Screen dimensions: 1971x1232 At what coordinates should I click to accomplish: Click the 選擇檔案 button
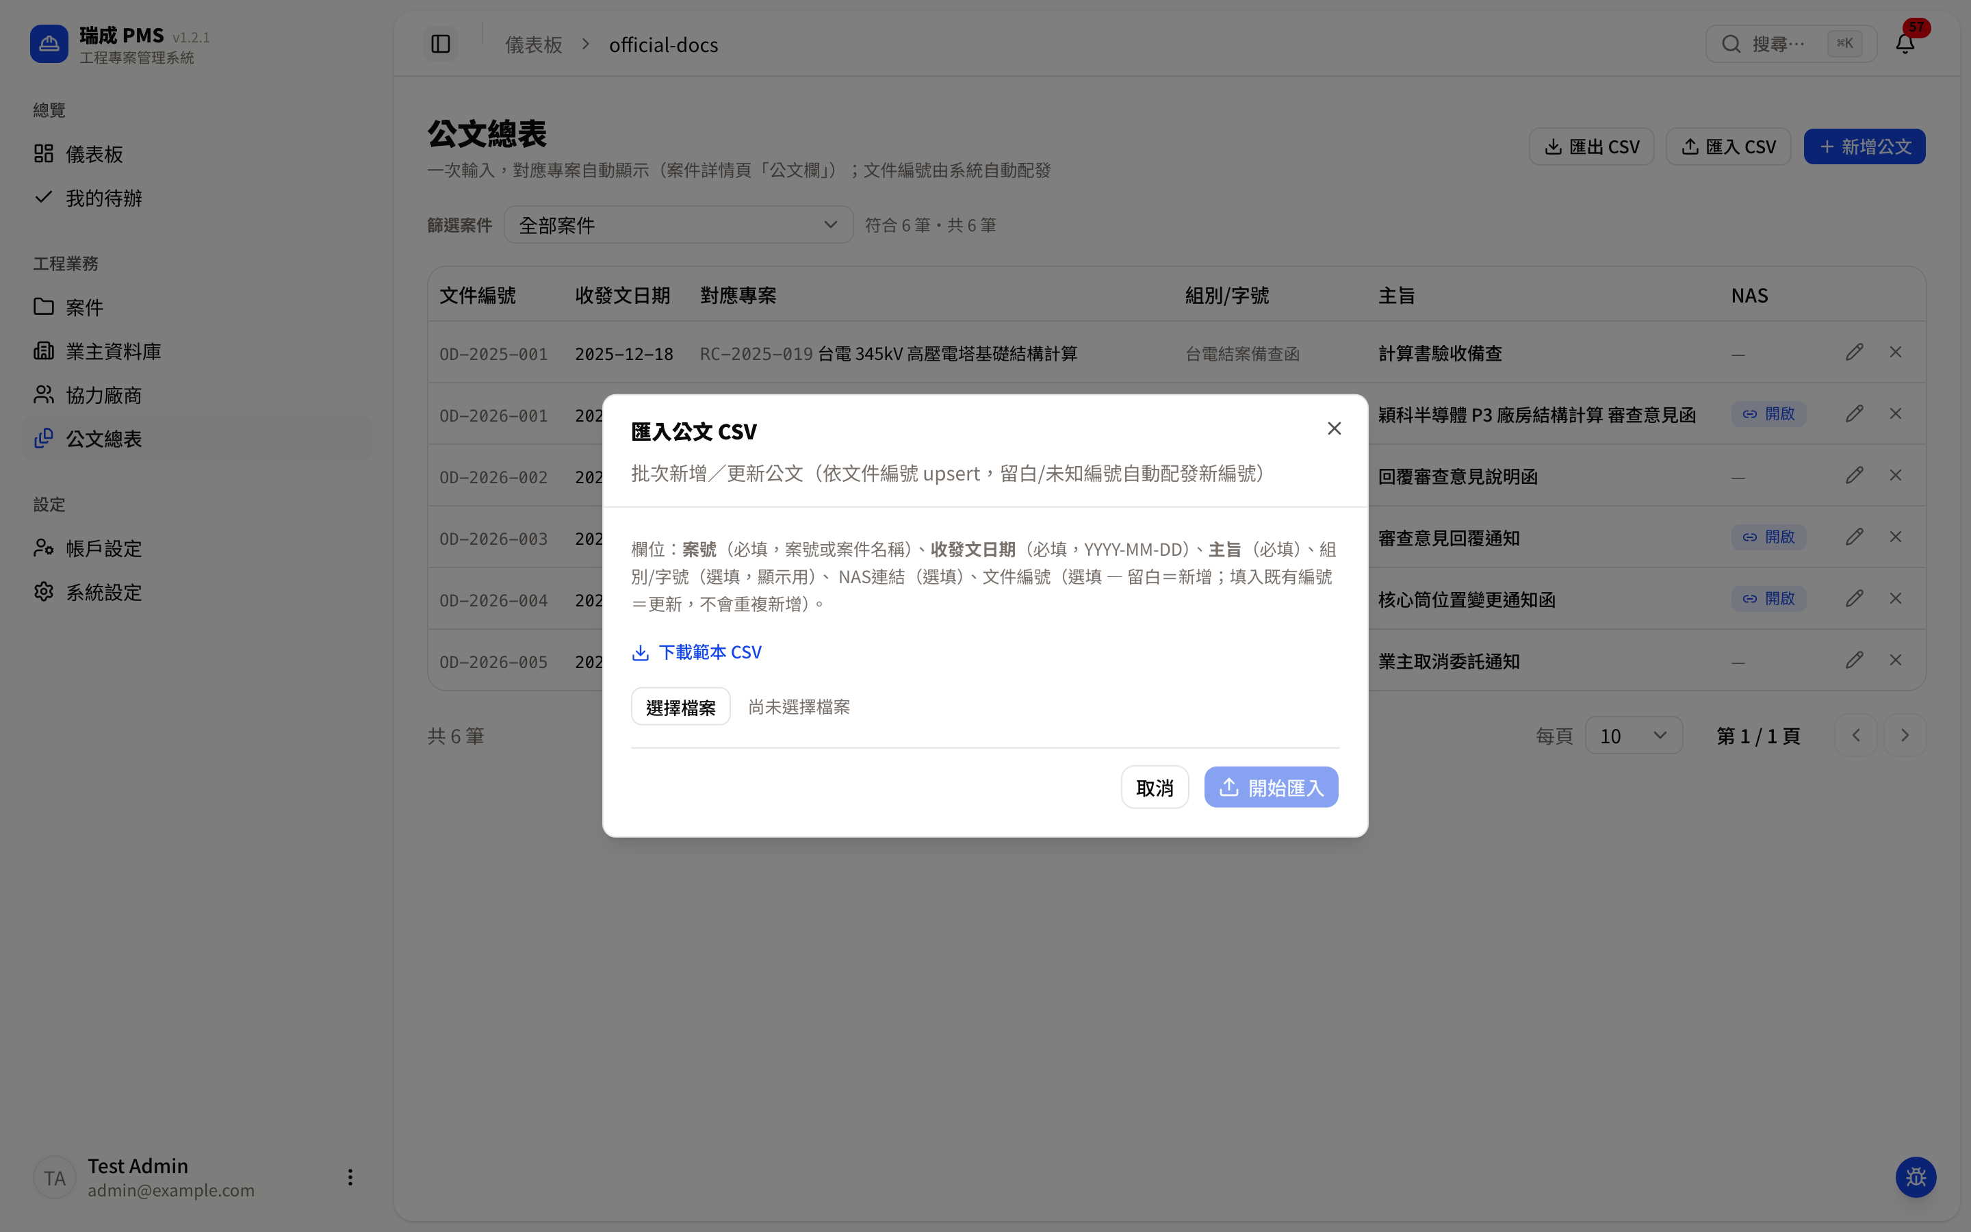click(680, 706)
